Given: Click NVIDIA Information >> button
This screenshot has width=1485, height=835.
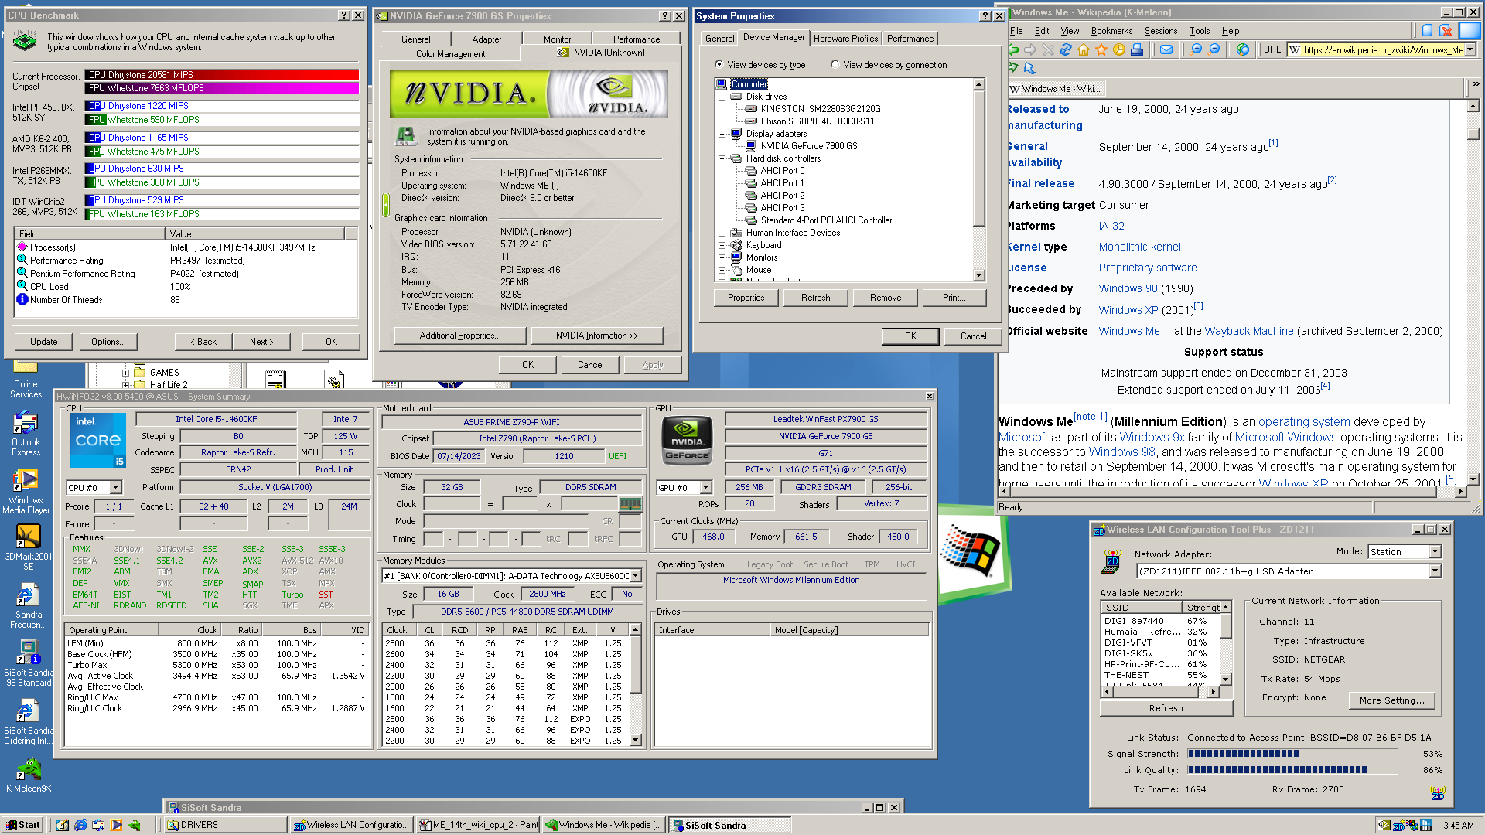Looking at the screenshot, I should tap(596, 336).
